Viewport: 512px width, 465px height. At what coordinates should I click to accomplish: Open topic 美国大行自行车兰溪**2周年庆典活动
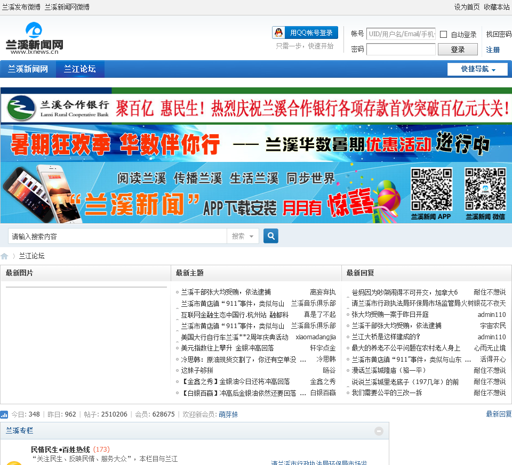point(235,337)
